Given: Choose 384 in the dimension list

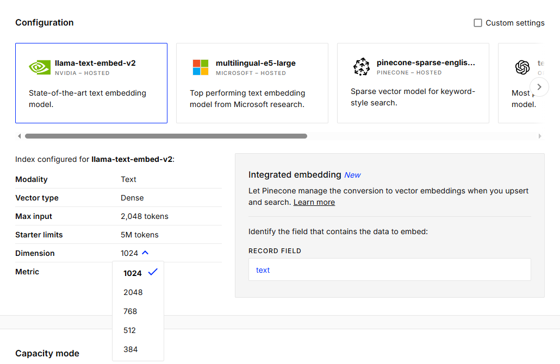Looking at the screenshot, I should tap(138, 349).
